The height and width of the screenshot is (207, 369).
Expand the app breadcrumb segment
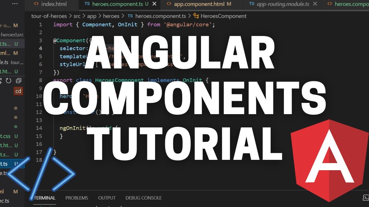[92, 16]
